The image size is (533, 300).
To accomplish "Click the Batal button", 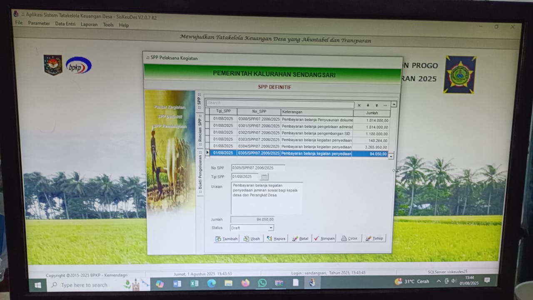I will [300, 239].
